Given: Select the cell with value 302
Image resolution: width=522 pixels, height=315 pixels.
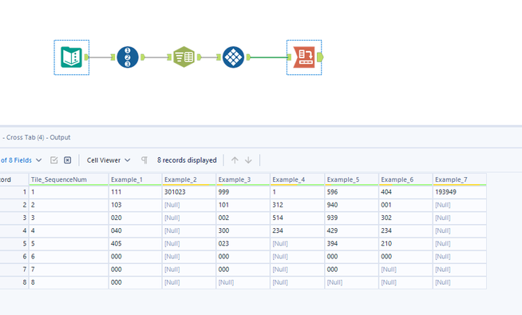Looking at the screenshot, I should coord(405,218).
